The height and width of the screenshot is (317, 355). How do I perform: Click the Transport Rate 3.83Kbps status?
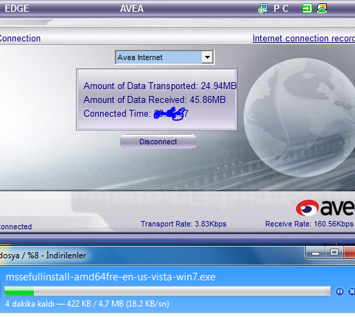[184, 224]
